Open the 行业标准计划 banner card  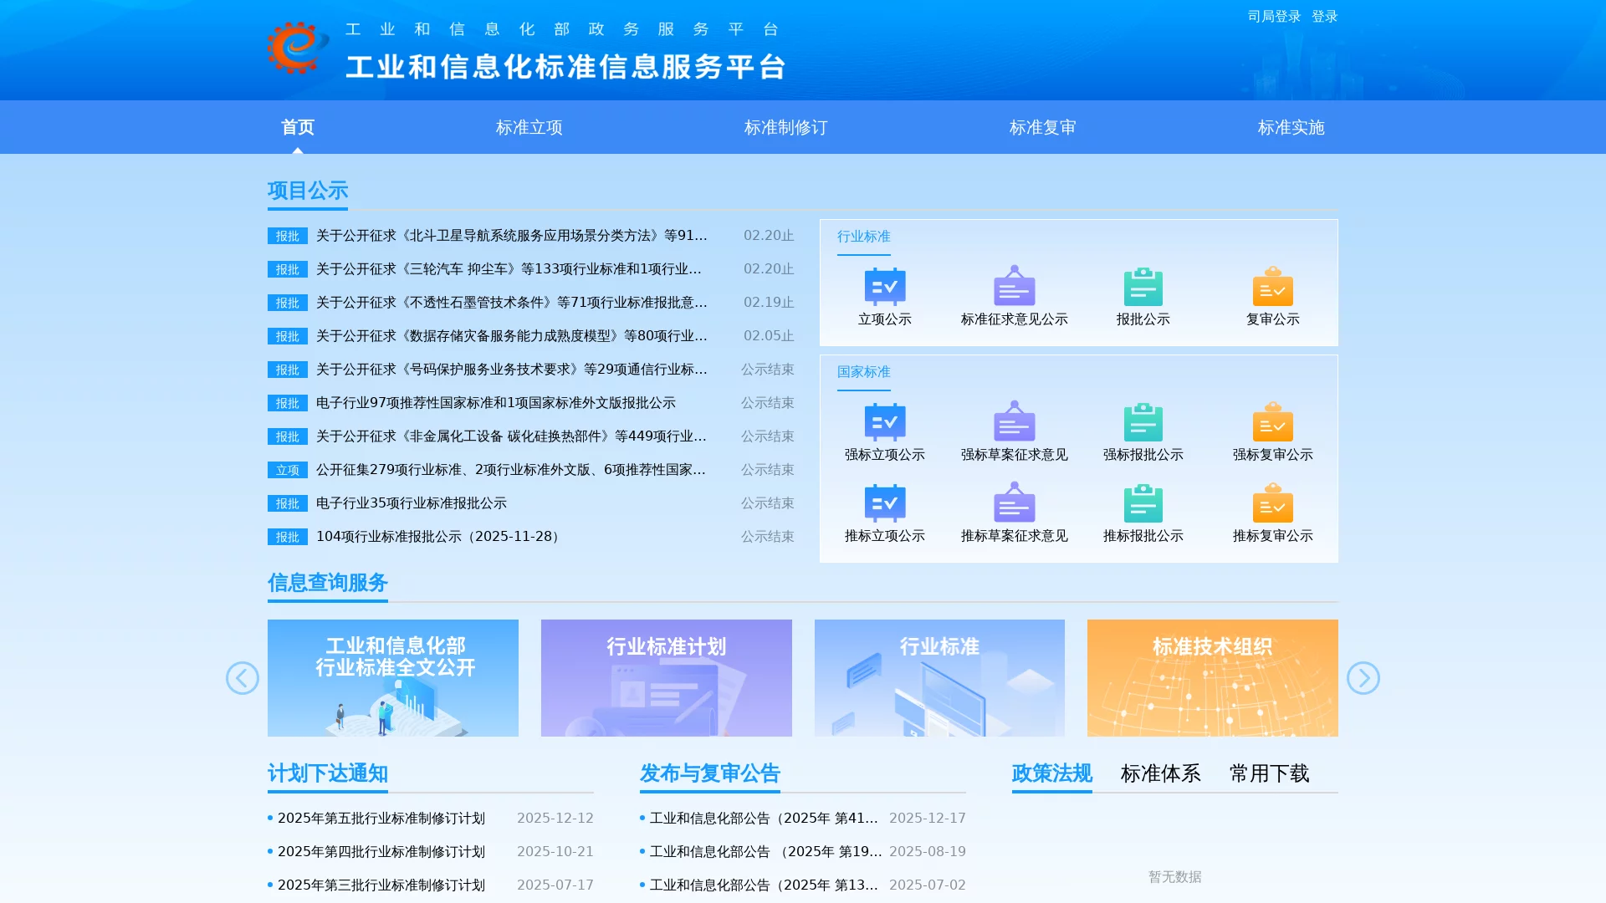tap(666, 678)
